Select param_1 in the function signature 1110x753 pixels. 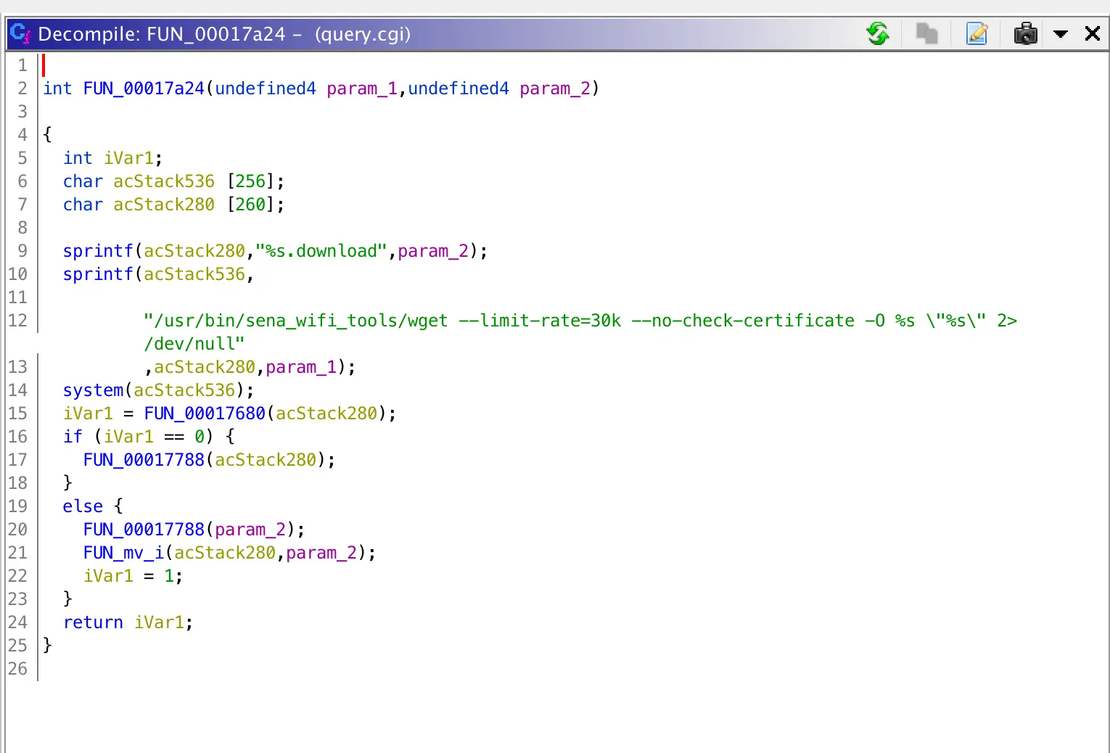tap(362, 89)
